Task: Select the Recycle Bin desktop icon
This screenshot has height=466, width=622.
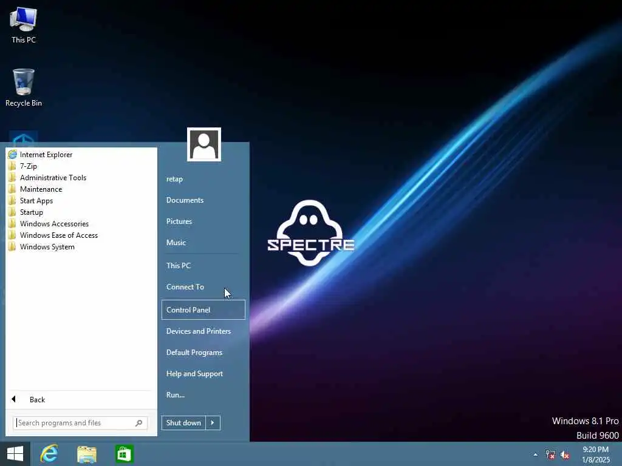Action: (24, 87)
